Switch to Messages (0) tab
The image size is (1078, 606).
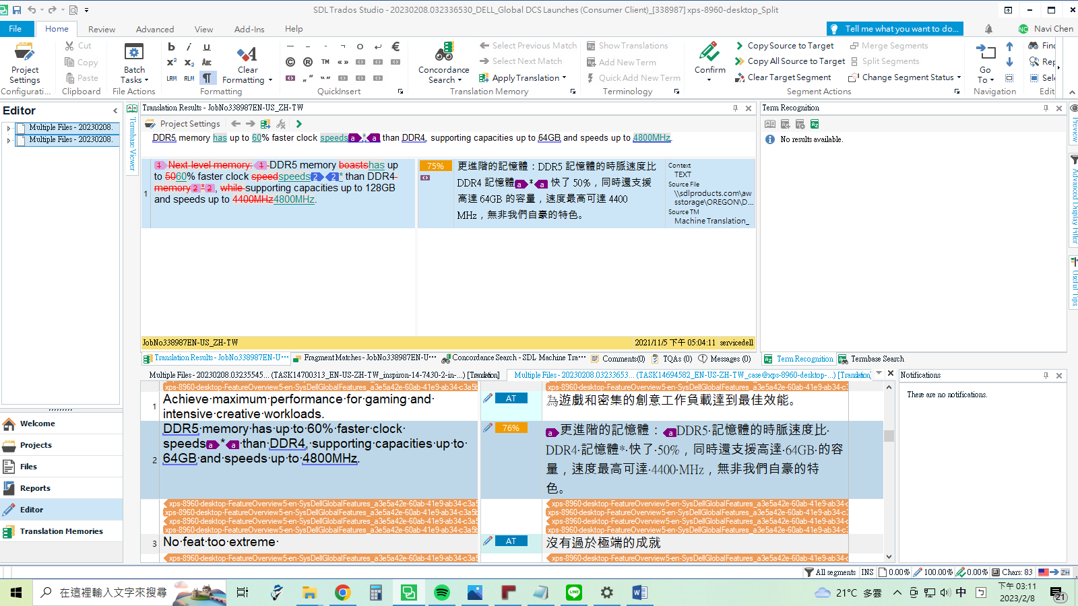point(725,359)
